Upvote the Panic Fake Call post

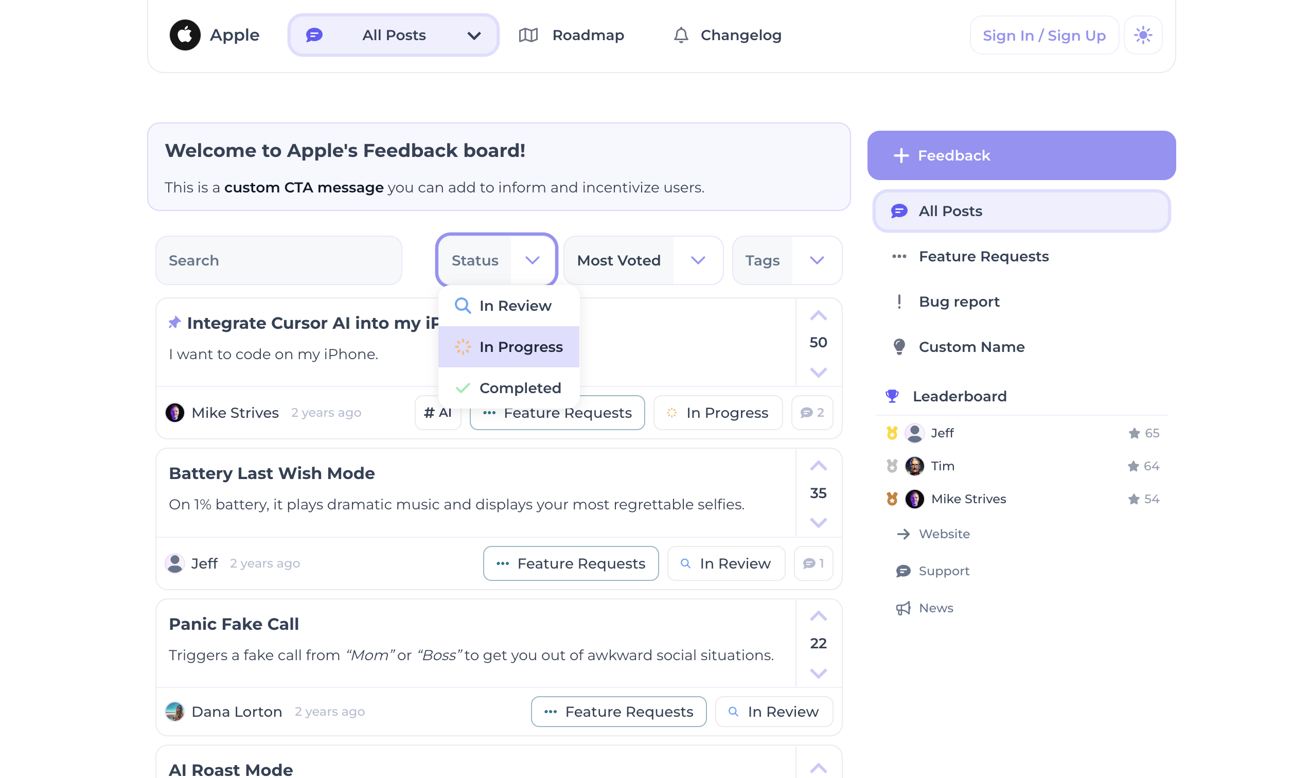click(818, 616)
